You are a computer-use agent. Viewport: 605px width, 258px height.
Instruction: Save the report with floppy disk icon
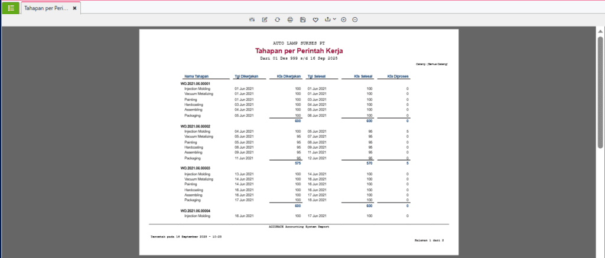click(x=303, y=19)
